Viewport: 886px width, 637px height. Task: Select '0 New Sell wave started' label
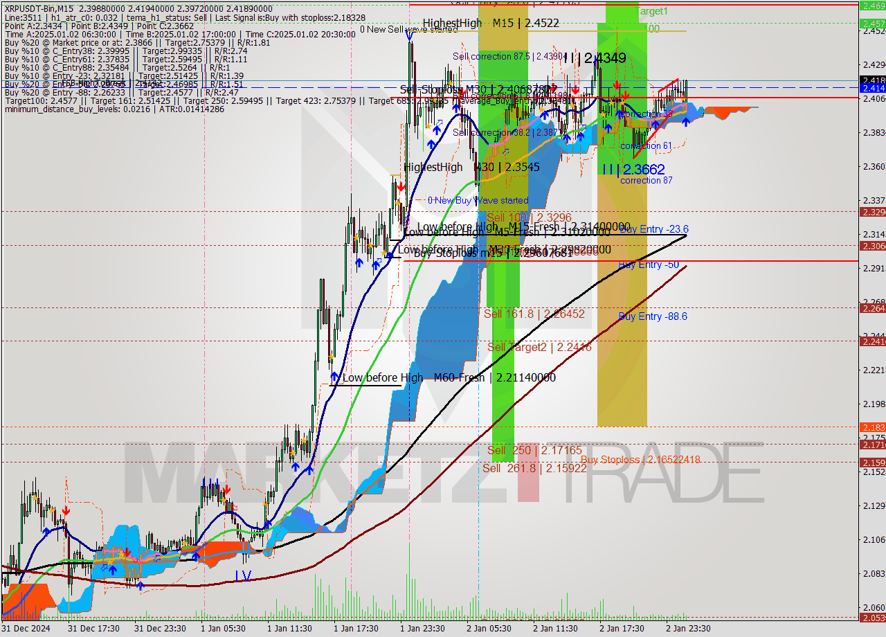(408, 29)
